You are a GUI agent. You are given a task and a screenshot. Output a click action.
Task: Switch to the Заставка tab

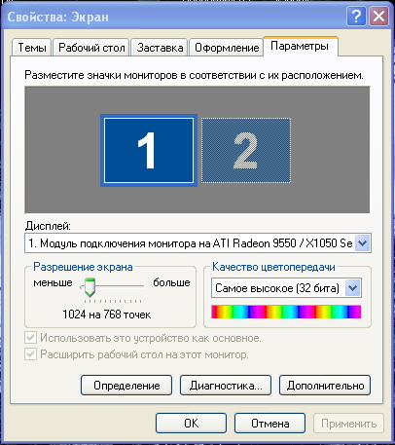(160, 48)
